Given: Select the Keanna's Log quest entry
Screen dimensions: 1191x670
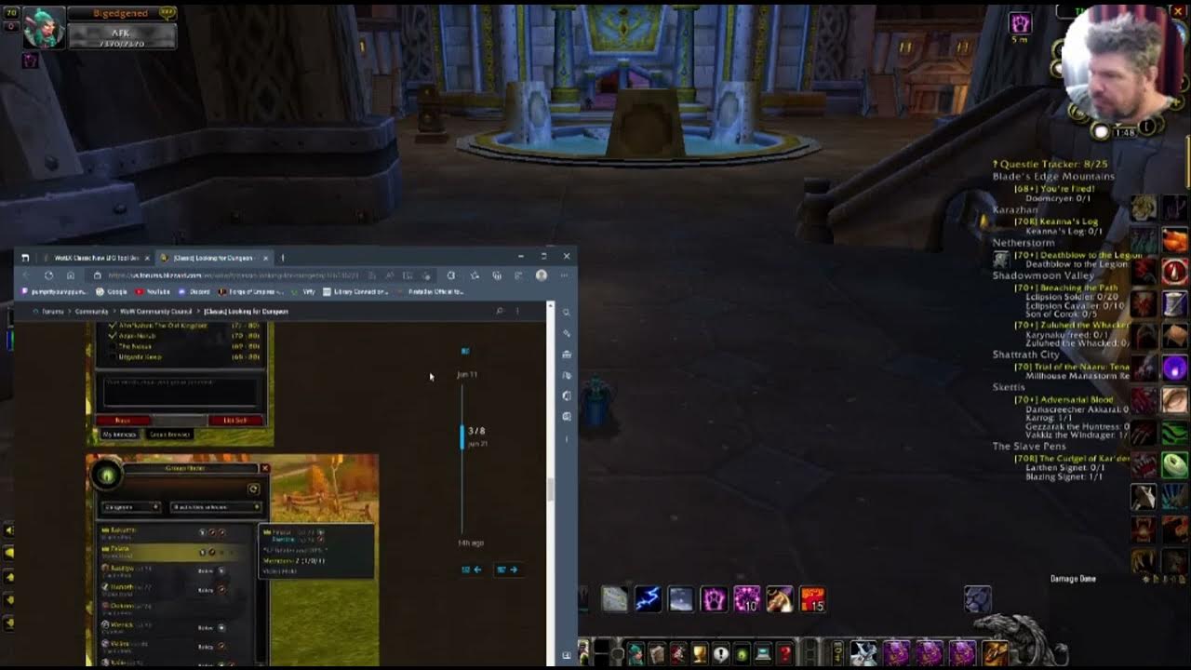Looking at the screenshot, I should click(1056, 221).
